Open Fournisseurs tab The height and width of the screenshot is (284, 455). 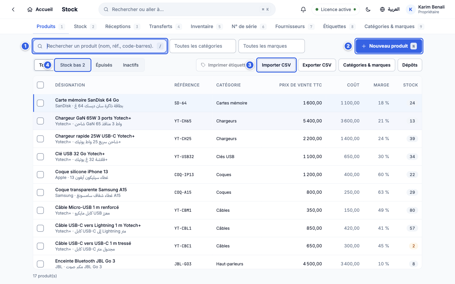coord(294,27)
